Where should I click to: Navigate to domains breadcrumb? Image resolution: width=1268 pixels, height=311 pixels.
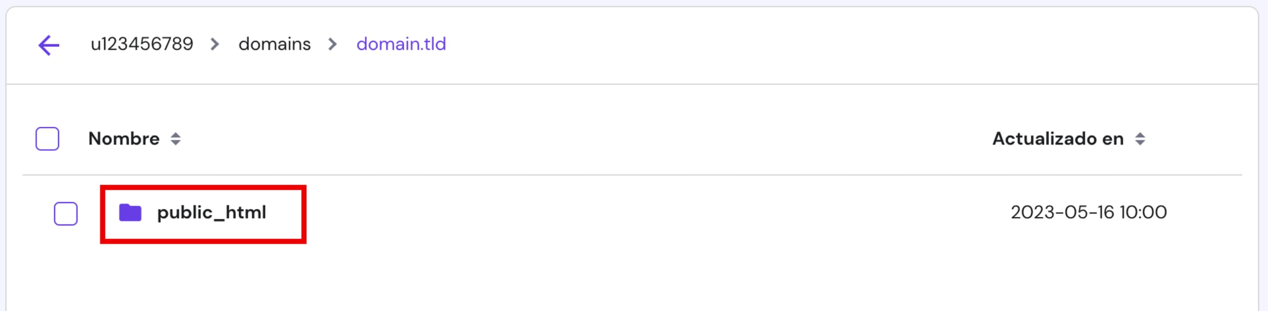tap(274, 44)
